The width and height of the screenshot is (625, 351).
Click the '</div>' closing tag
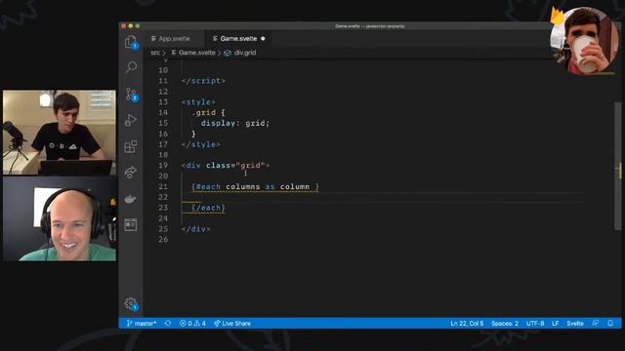195,229
